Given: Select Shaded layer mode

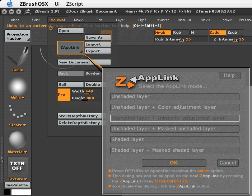Looking at the screenshot, I should (175, 140).
